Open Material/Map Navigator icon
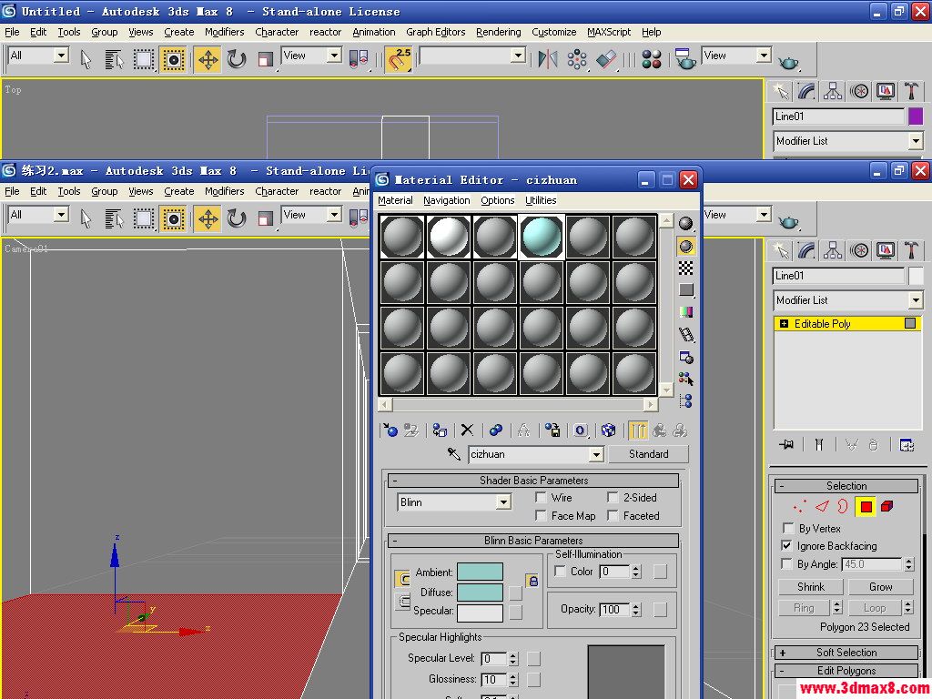This screenshot has width=932, height=699. point(686,401)
